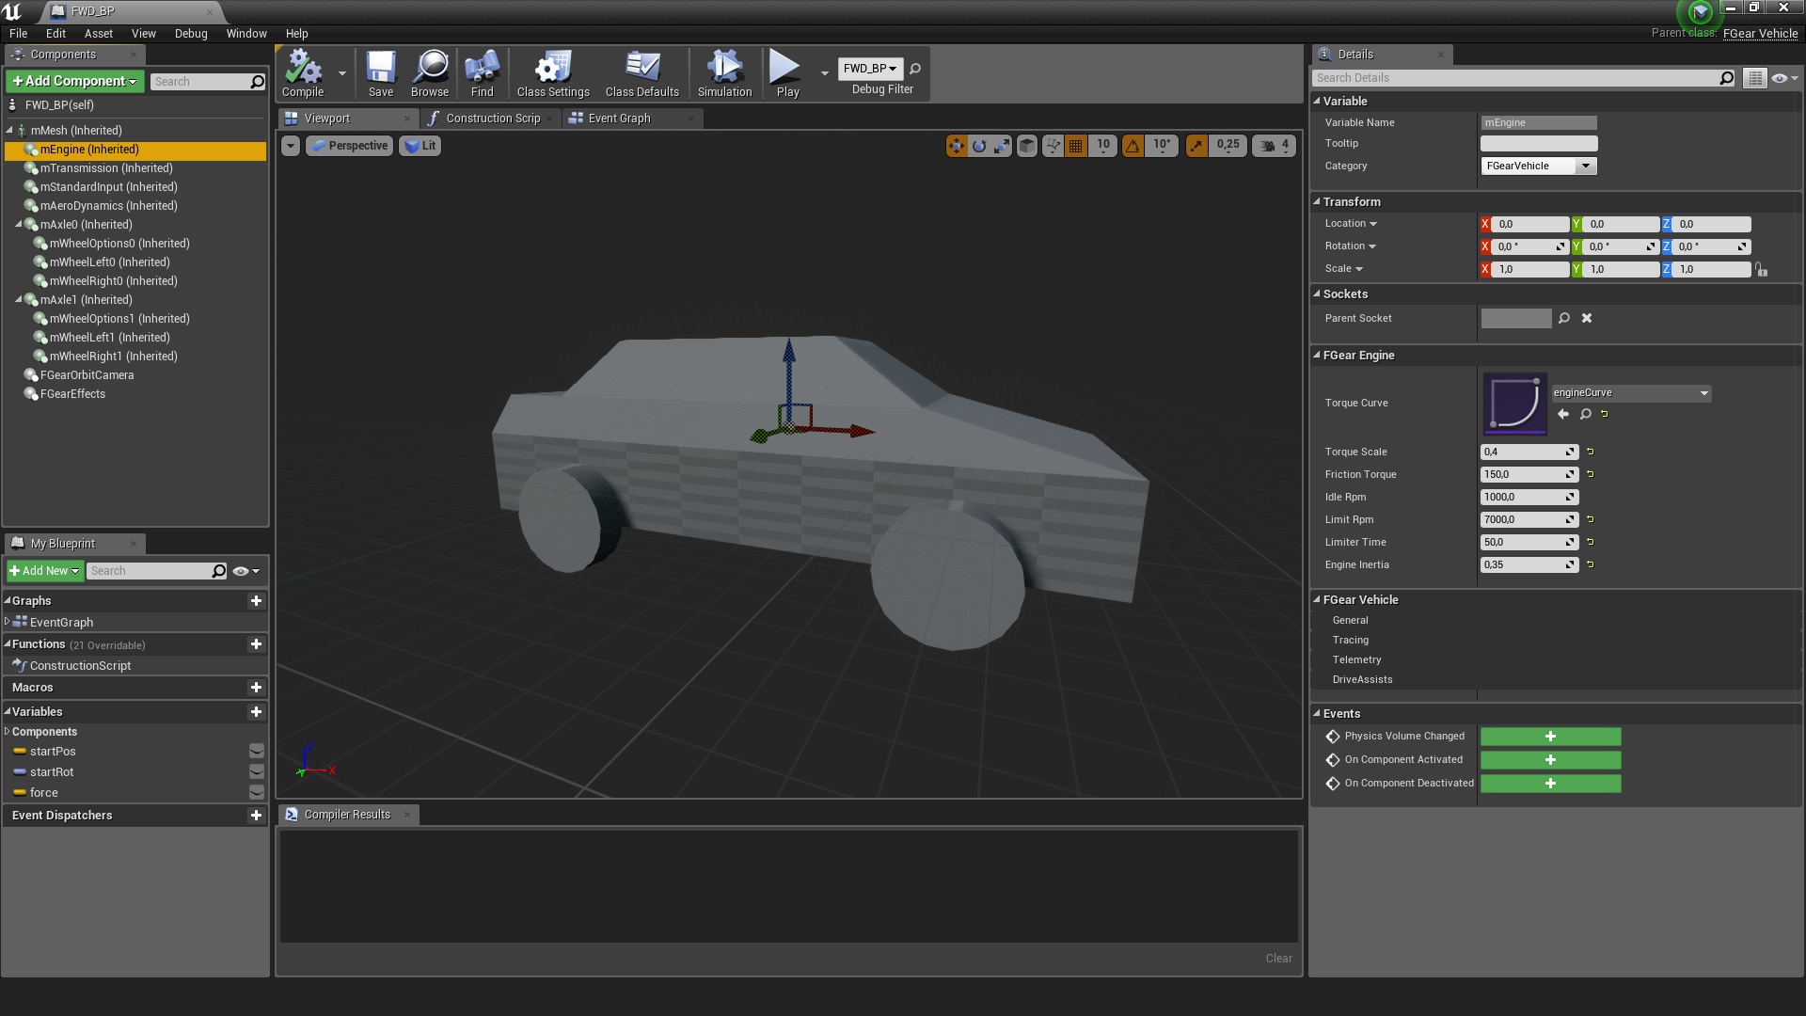Viewport: 1806px width, 1016px height.
Task: Click the Browse content browser icon
Action: [x=429, y=69]
